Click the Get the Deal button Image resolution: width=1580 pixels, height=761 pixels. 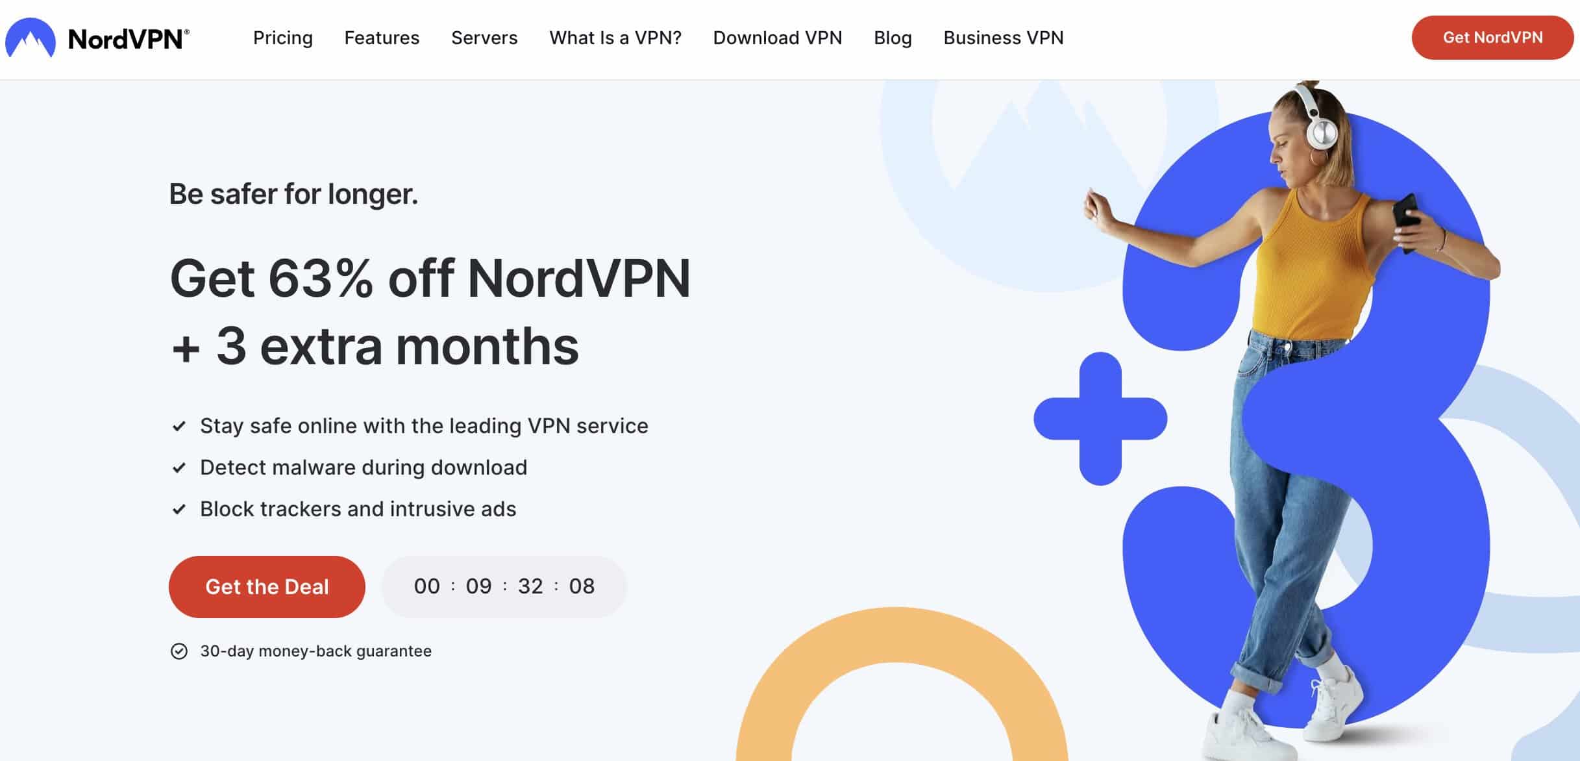pos(267,586)
